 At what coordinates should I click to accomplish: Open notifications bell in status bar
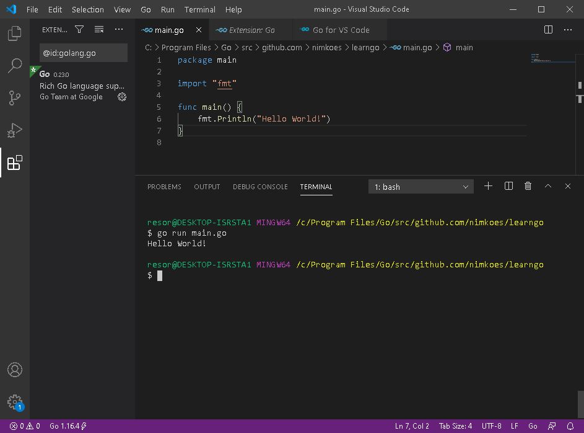pyautogui.click(x=570, y=426)
